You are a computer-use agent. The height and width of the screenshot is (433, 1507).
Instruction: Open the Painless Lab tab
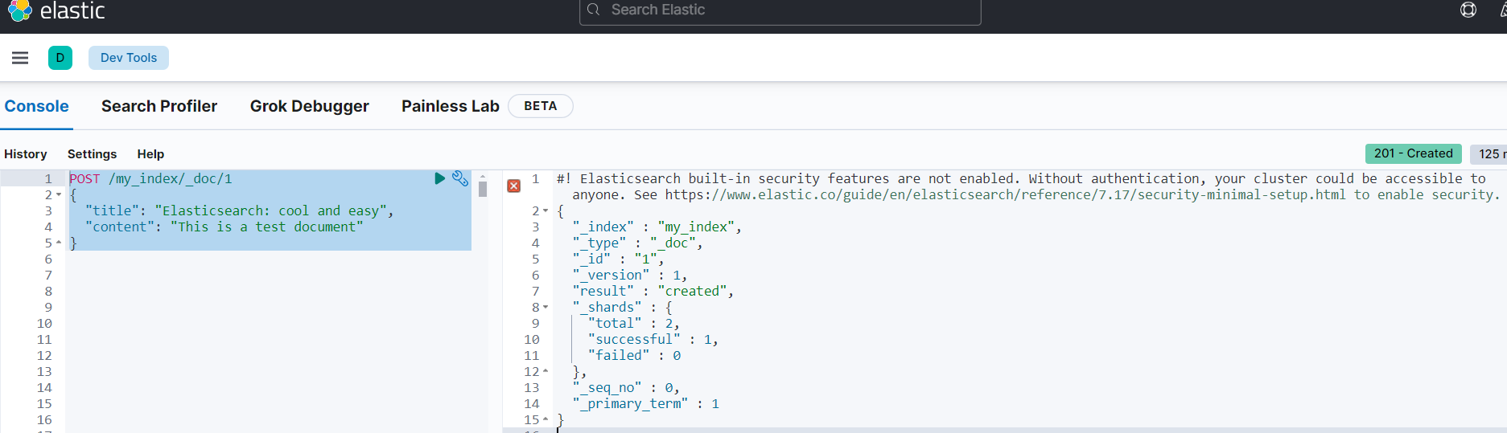[x=451, y=106]
